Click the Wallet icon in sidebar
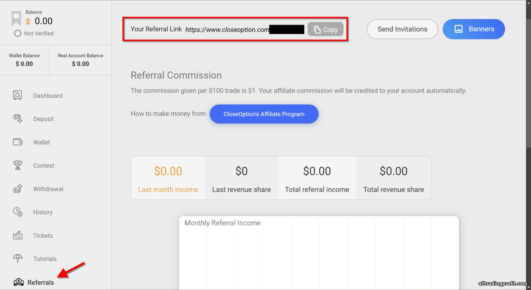 tap(18, 142)
